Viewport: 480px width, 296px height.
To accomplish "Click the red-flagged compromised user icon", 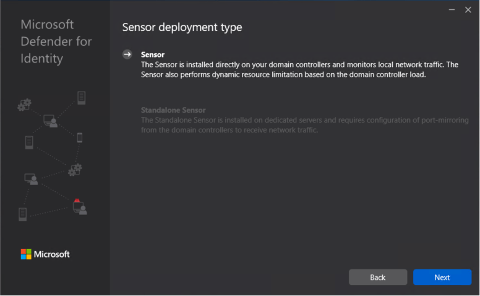I will [x=80, y=207].
